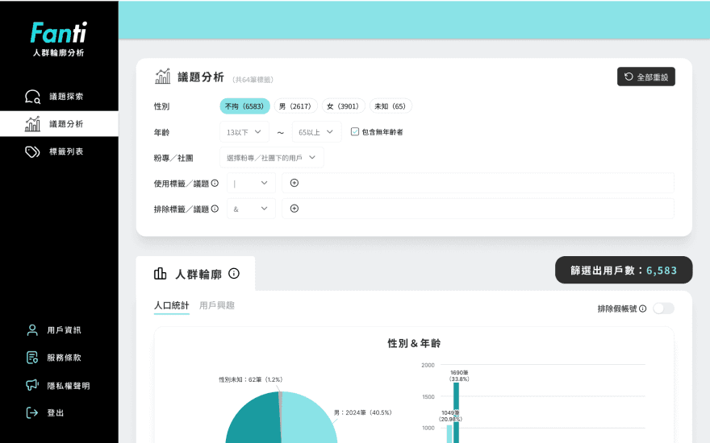Click the info icon next to 使用標籤／議題

point(215,183)
